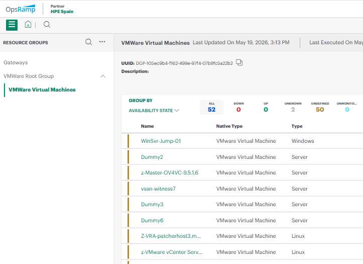363x264 pixels.
Task: Click the Description label
Action: (135, 71)
